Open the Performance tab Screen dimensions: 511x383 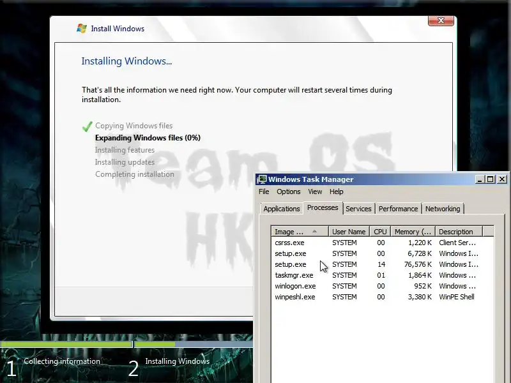point(398,209)
